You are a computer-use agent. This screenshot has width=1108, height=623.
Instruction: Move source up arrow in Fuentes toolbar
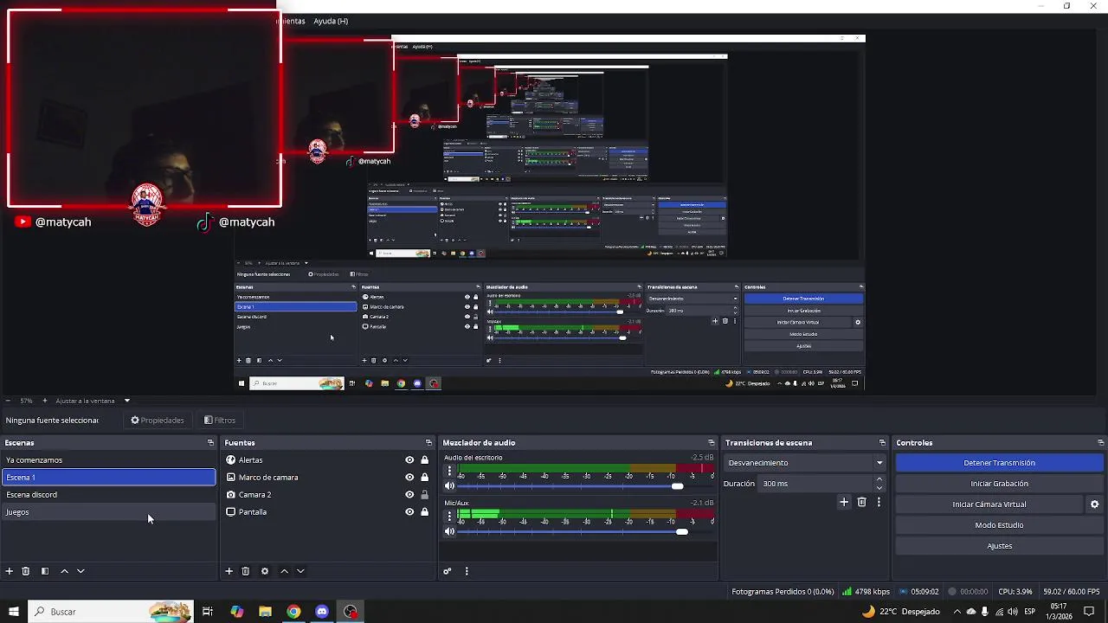tap(284, 571)
